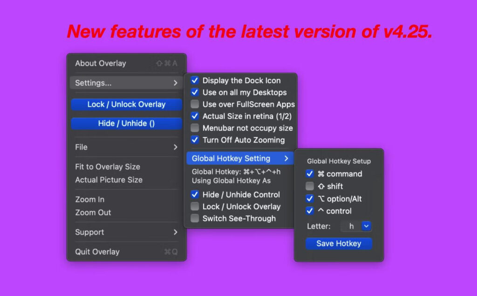Disable "Hide / Unhide Control" hotkey option

(x=195, y=195)
